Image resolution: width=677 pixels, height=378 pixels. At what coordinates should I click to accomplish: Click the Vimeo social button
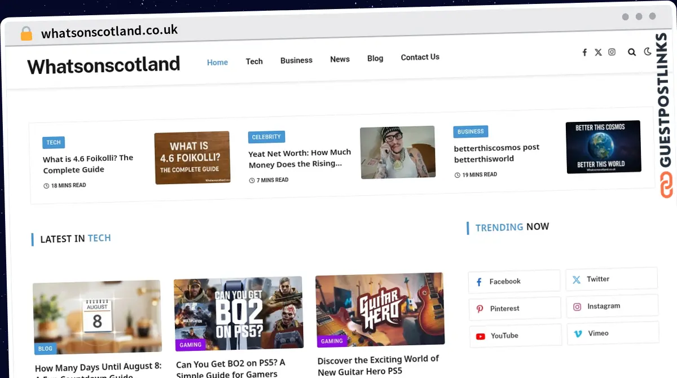tap(612, 333)
